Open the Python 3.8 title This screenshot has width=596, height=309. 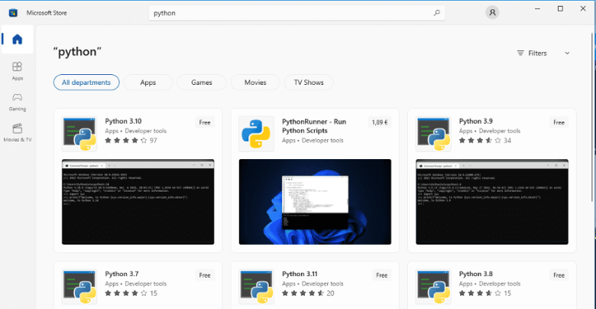[476, 274]
